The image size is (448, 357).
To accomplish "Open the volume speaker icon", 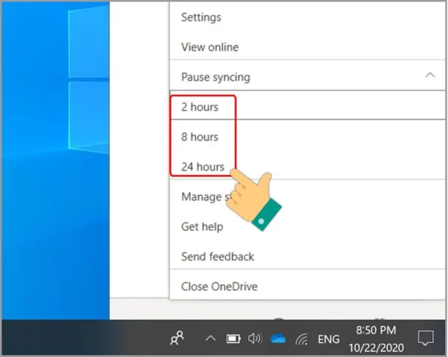I will pyautogui.click(x=255, y=338).
